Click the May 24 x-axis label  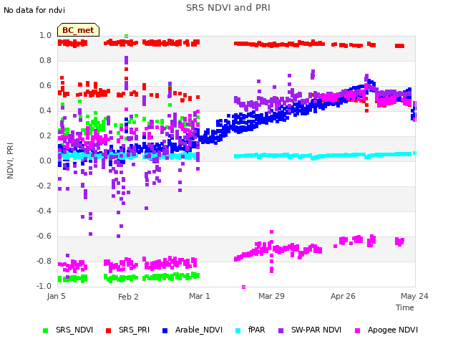(414, 296)
